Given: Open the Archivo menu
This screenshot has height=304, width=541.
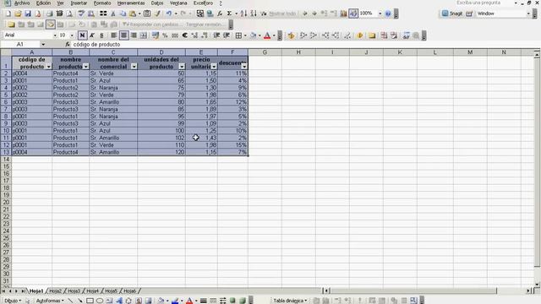Looking at the screenshot, I should 21,3.
